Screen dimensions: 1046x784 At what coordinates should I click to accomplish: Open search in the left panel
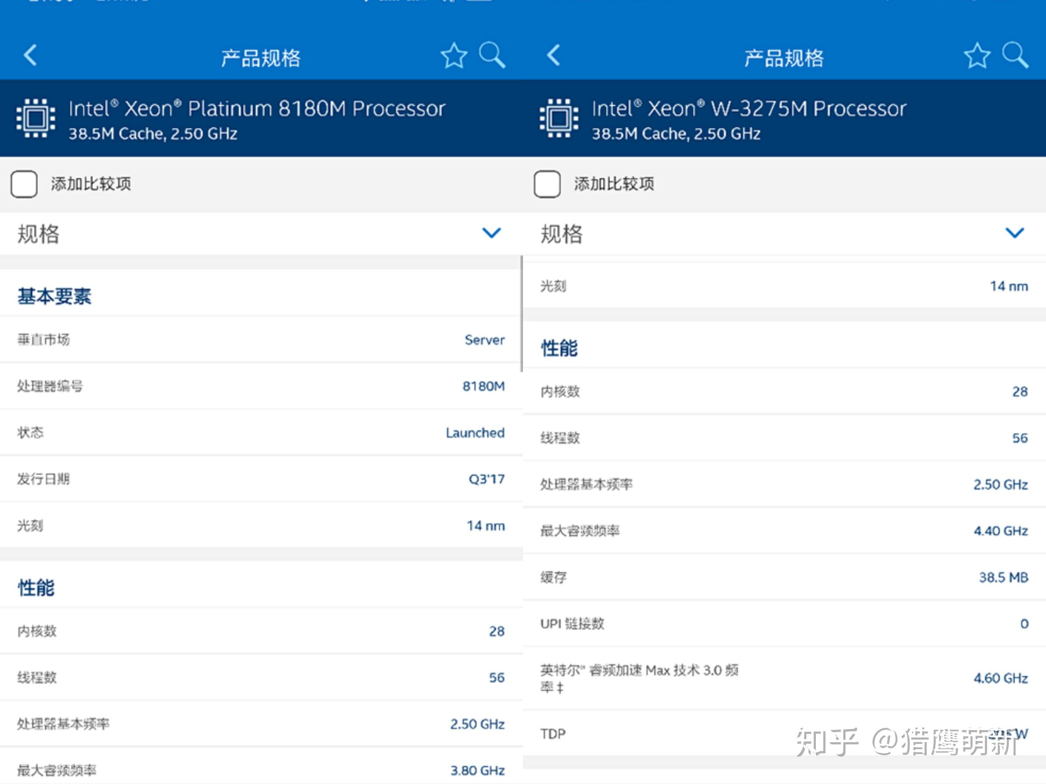coord(492,55)
